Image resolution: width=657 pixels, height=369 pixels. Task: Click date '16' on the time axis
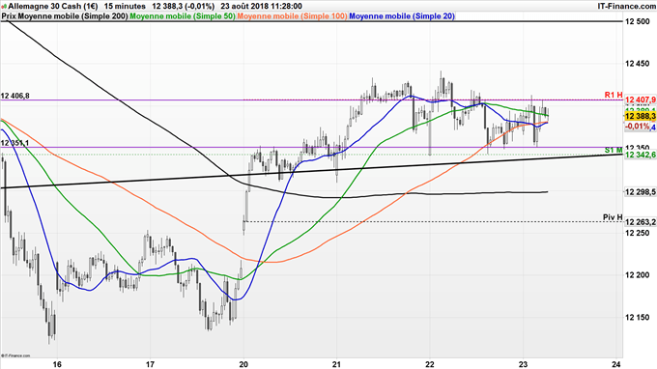tap(57, 364)
